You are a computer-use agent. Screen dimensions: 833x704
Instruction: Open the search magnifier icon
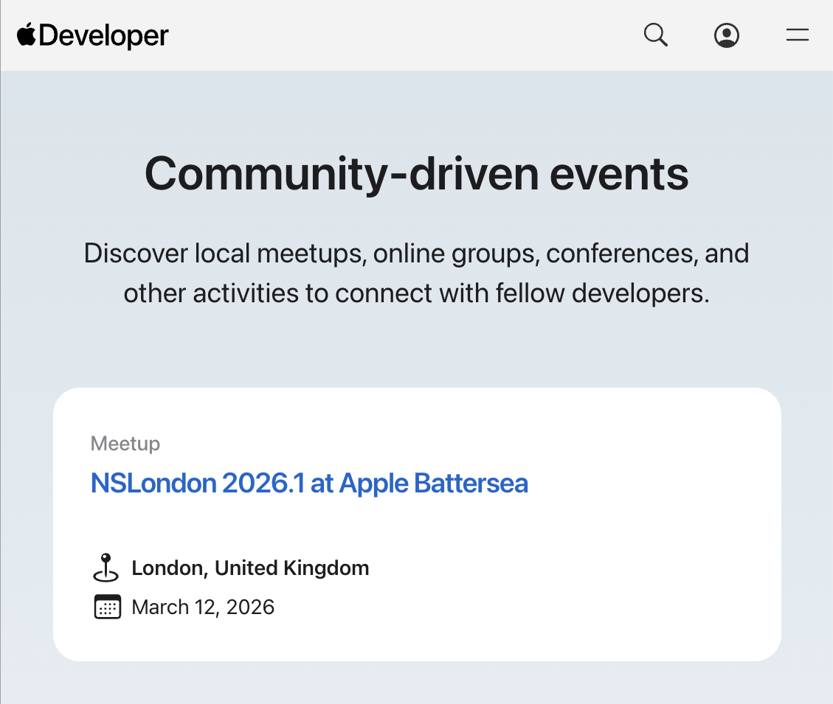point(656,35)
